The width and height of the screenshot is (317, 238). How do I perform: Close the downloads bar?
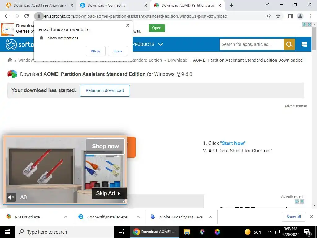click(x=311, y=217)
